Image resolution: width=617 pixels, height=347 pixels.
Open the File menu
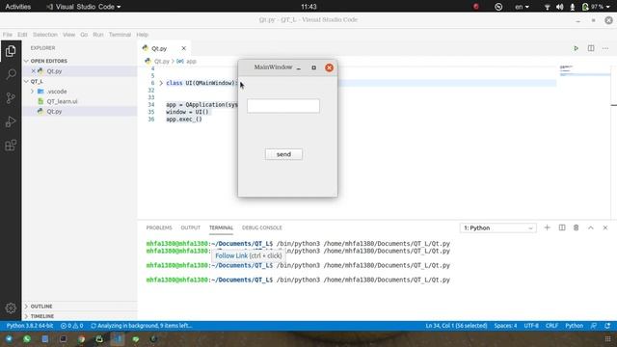[x=8, y=35]
